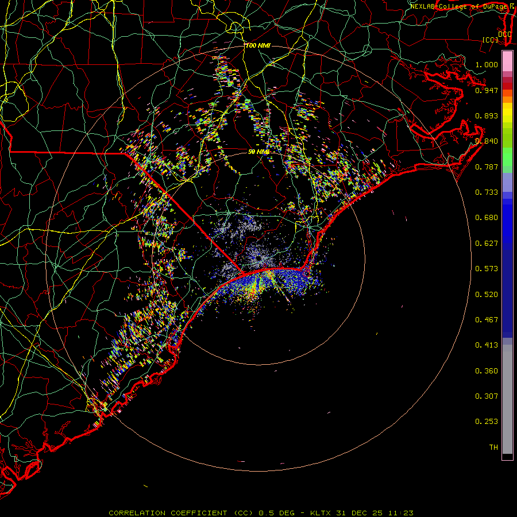Click the TH legend label
The image size is (517, 517).
point(493,447)
